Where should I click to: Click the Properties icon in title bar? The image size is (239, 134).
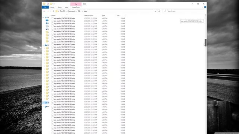click(48, 4)
